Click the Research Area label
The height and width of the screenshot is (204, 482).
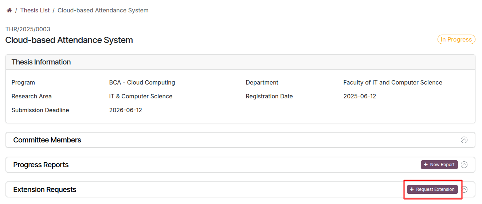[x=32, y=96]
